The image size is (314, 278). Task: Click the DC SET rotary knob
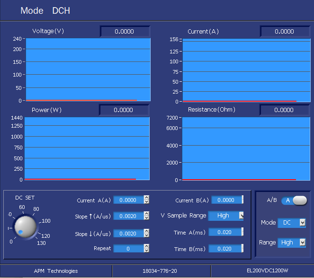pyautogui.click(x=25, y=226)
